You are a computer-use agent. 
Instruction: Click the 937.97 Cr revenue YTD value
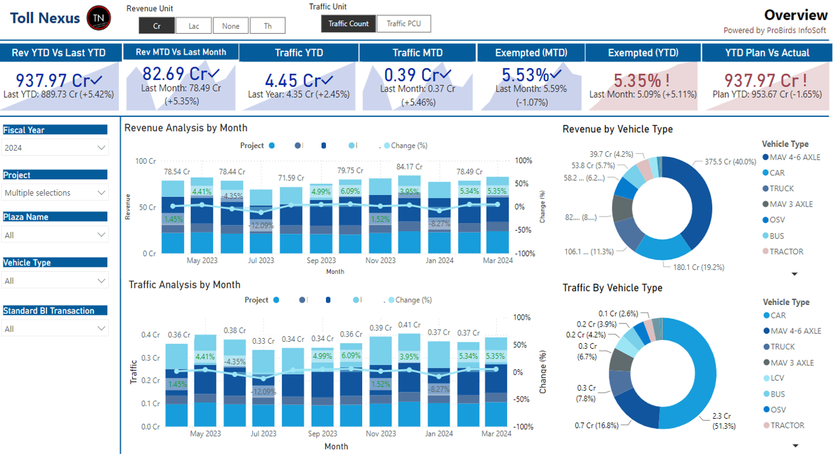pyautogui.click(x=58, y=81)
